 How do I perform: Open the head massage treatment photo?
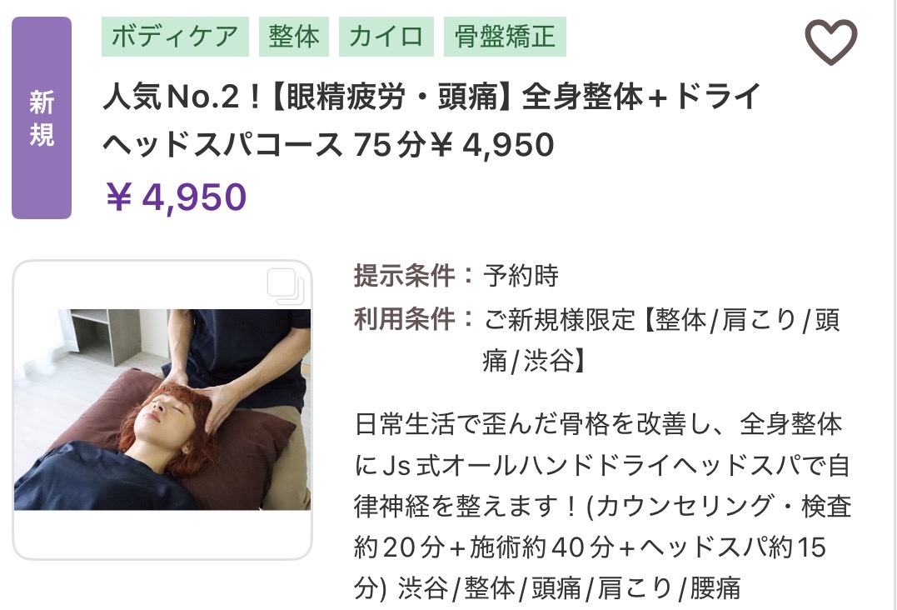(x=162, y=409)
